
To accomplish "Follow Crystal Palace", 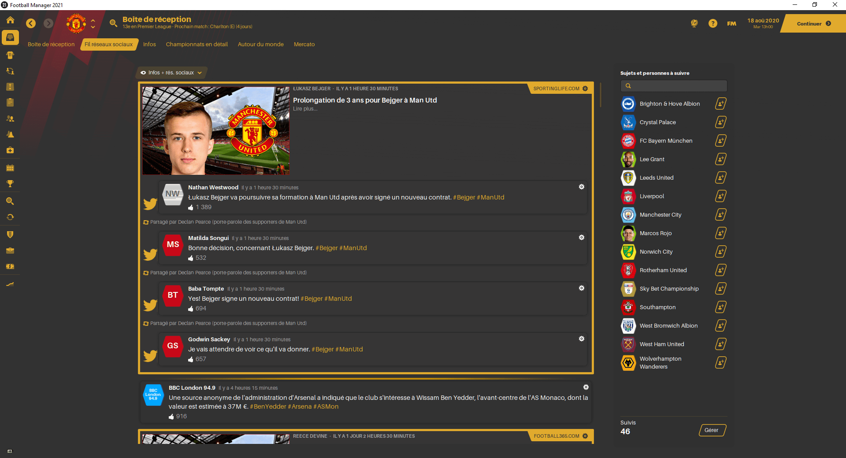I will [721, 122].
